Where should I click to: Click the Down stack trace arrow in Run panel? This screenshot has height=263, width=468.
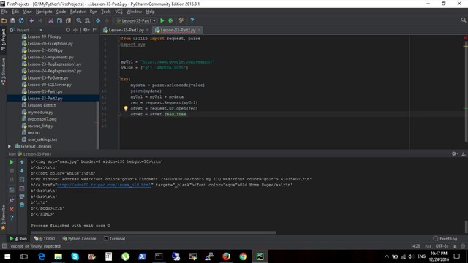point(22,170)
